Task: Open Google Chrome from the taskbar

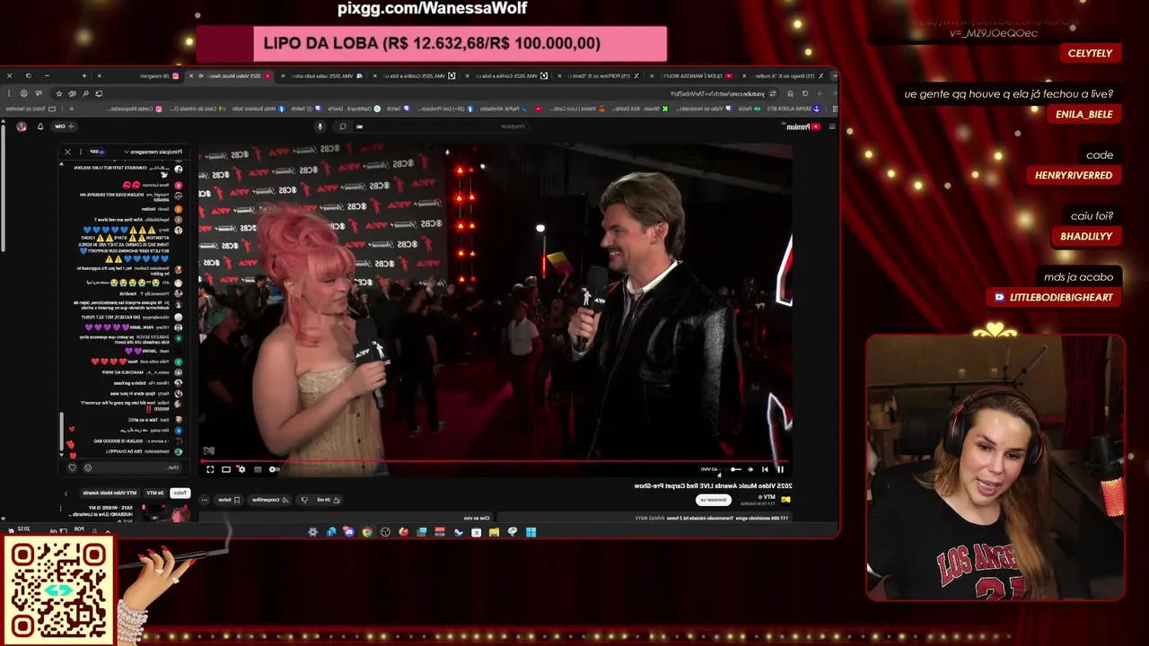Action: click(367, 532)
